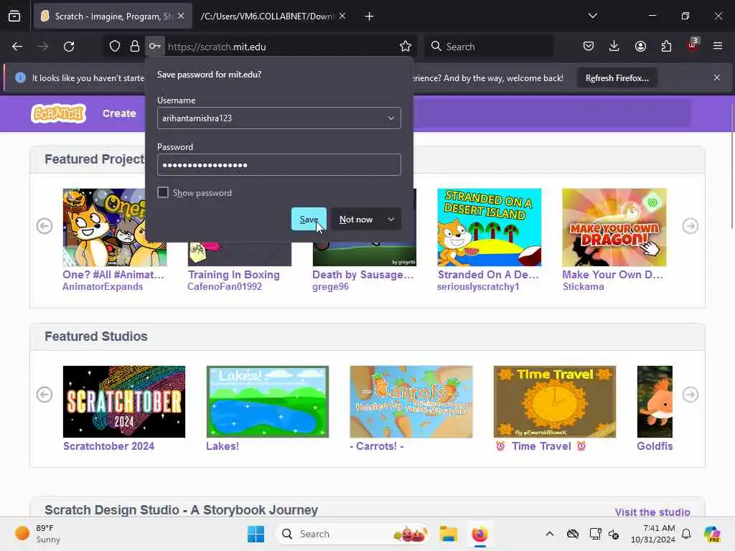
Task: Open the Carrots studio thumbnail
Action: (x=411, y=402)
